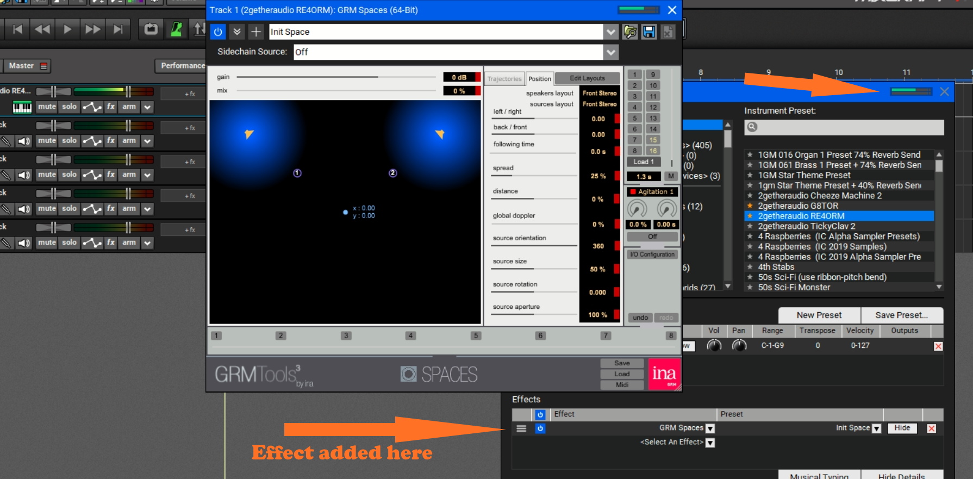Image resolution: width=973 pixels, height=479 pixels.
Task: Open automation curve icon on RE4ORM track
Action: click(x=92, y=107)
